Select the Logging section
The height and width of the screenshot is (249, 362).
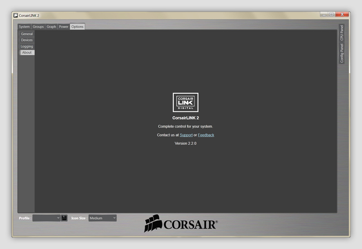pos(27,46)
